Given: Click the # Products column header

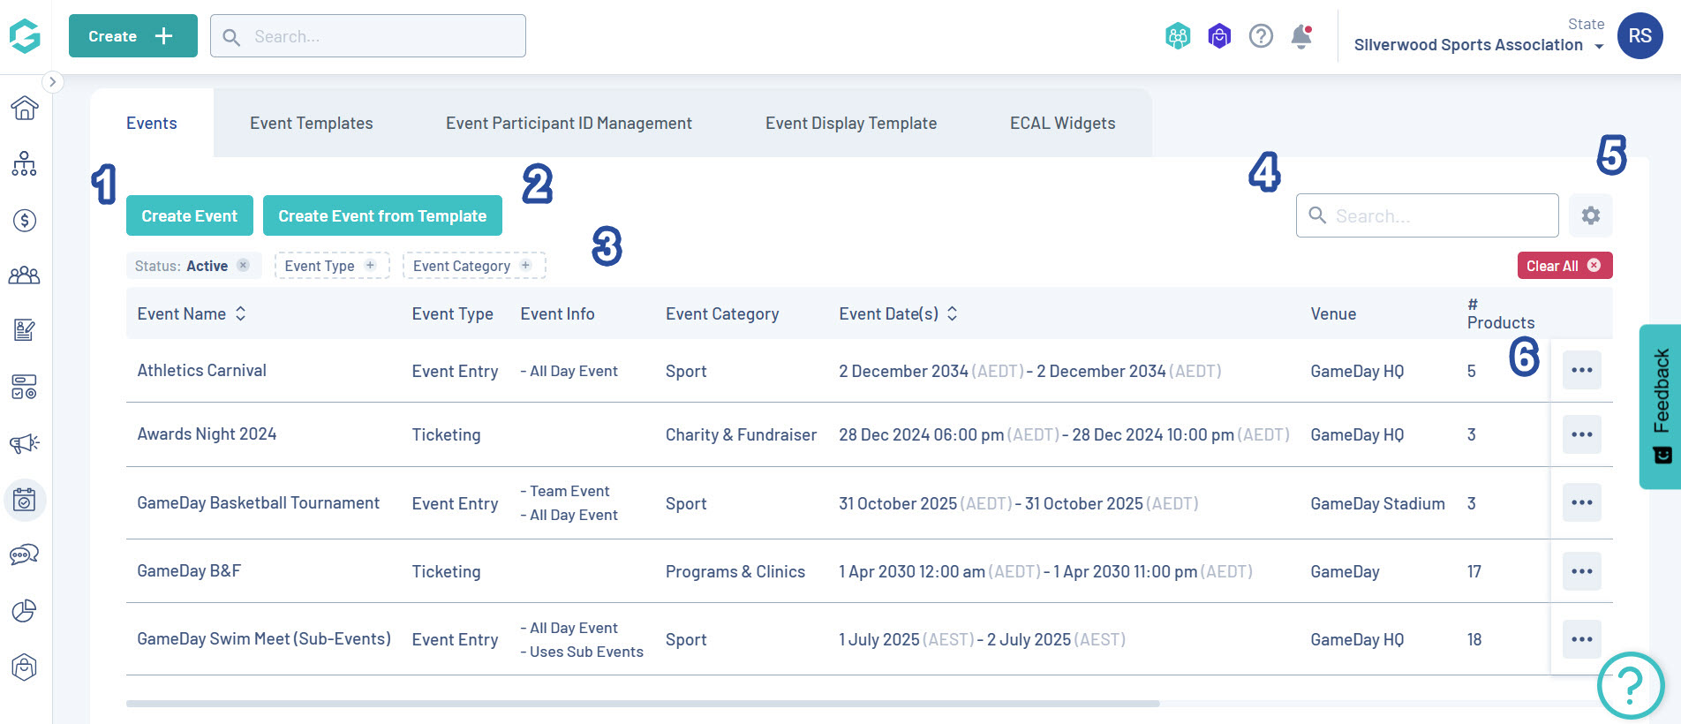Looking at the screenshot, I should pyautogui.click(x=1501, y=313).
